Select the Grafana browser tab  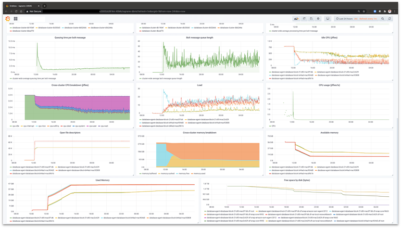pos(23,6)
